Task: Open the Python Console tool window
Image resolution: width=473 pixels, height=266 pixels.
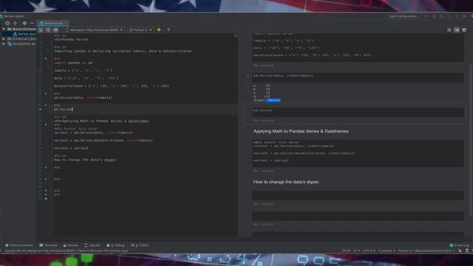Action: coord(19,245)
